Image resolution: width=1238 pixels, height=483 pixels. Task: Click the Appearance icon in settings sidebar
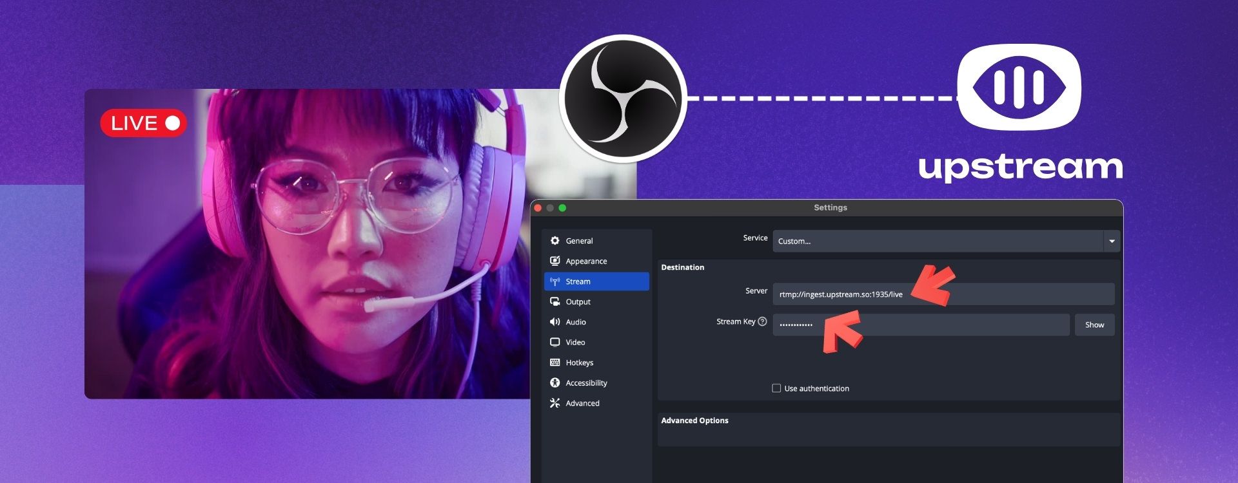(555, 261)
